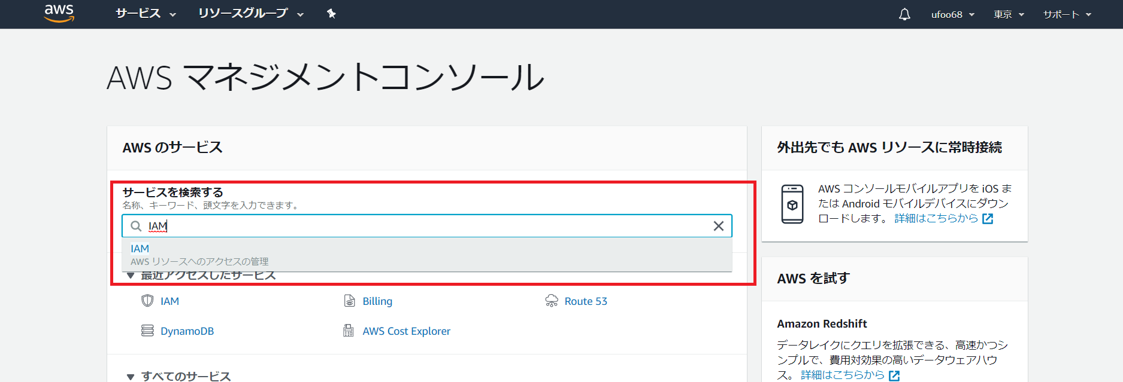The width and height of the screenshot is (1123, 382).
Task: Click the external-link icon beside the mobile app link
Action: pyautogui.click(x=988, y=219)
